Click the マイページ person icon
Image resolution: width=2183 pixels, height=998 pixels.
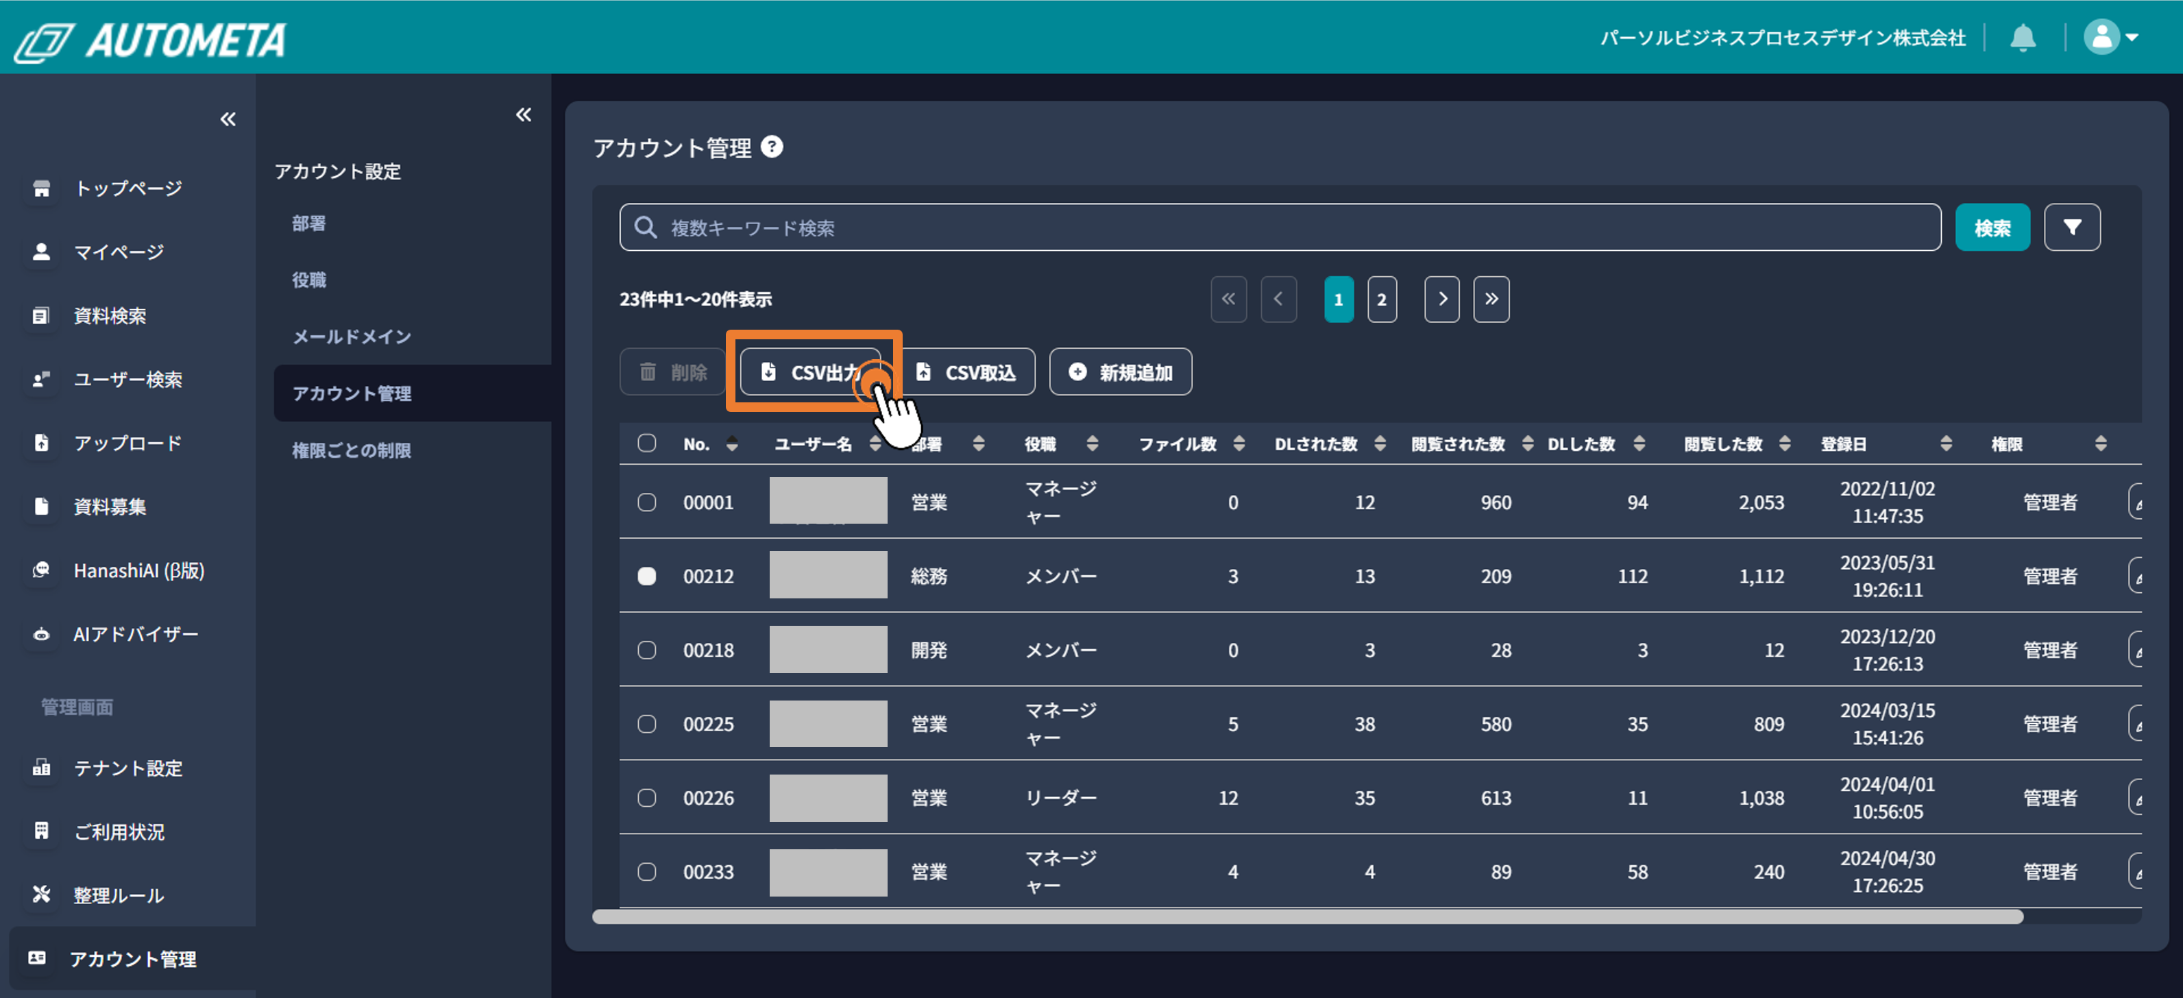point(40,252)
